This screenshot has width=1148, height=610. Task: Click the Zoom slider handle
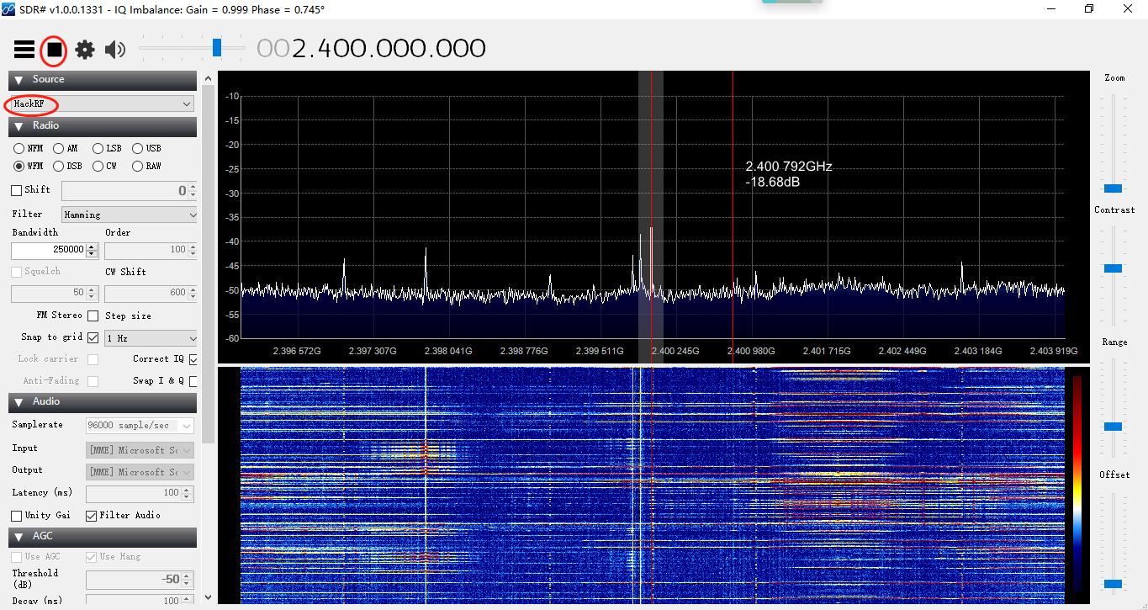pyautogui.click(x=1113, y=188)
